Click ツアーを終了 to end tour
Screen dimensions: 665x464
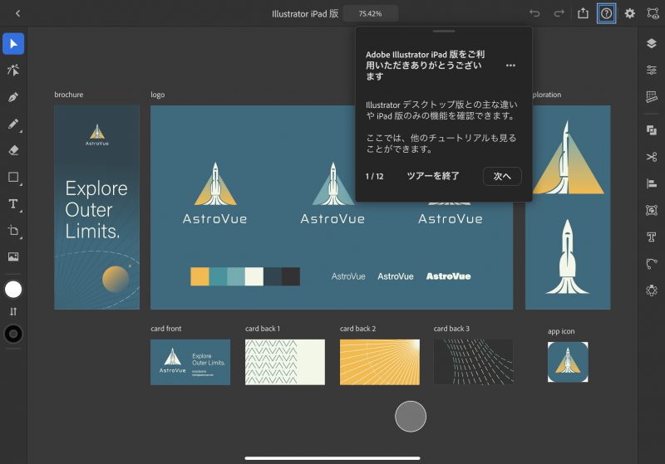[433, 176]
